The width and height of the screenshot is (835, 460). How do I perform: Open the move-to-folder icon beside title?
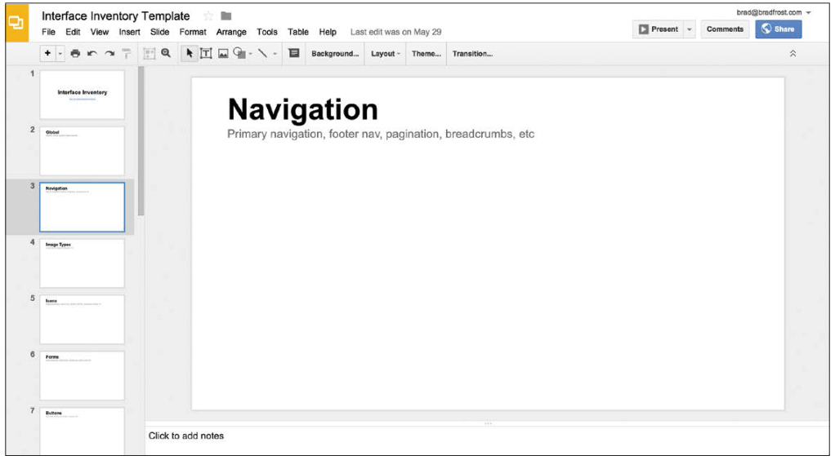pyautogui.click(x=226, y=16)
